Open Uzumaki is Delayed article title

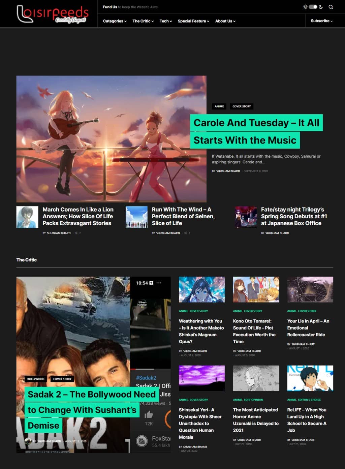click(256, 420)
